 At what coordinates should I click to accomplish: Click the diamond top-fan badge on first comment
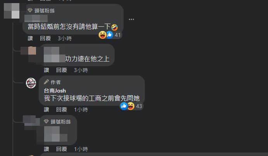(30, 10)
